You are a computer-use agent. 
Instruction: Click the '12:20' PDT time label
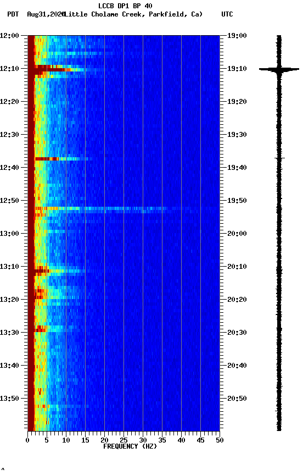pos(9,102)
